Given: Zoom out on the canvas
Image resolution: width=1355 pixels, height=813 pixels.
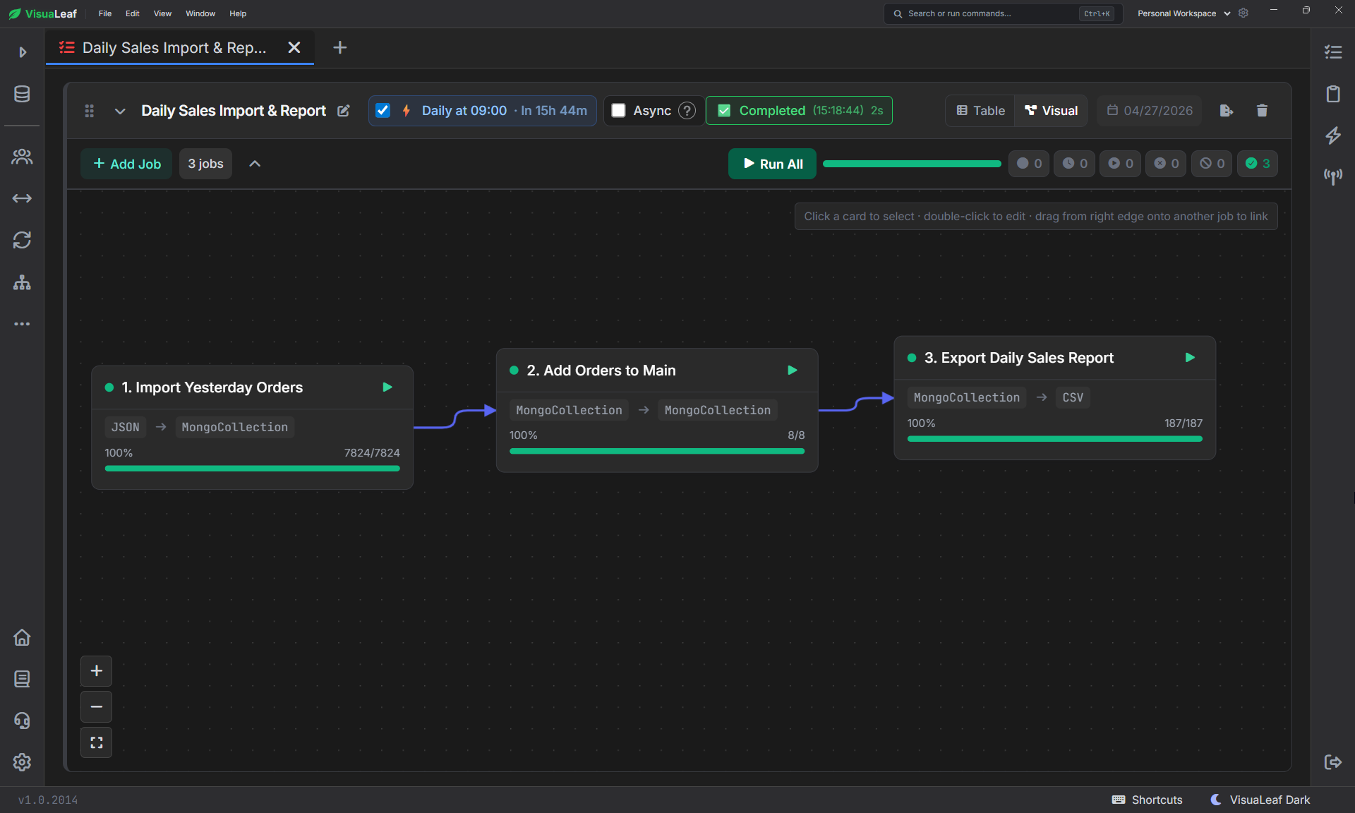Looking at the screenshot, I should pos(97,706).
